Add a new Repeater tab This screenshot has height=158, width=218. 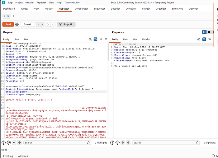[14, 16]
